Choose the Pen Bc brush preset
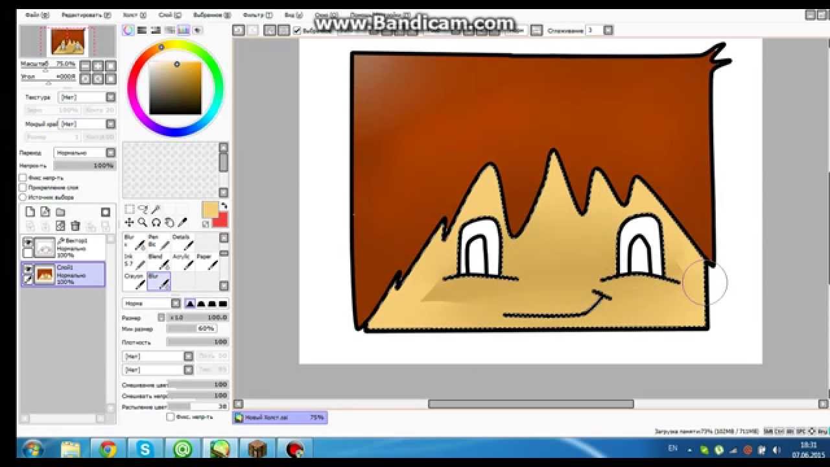 [x=158, y=241]
